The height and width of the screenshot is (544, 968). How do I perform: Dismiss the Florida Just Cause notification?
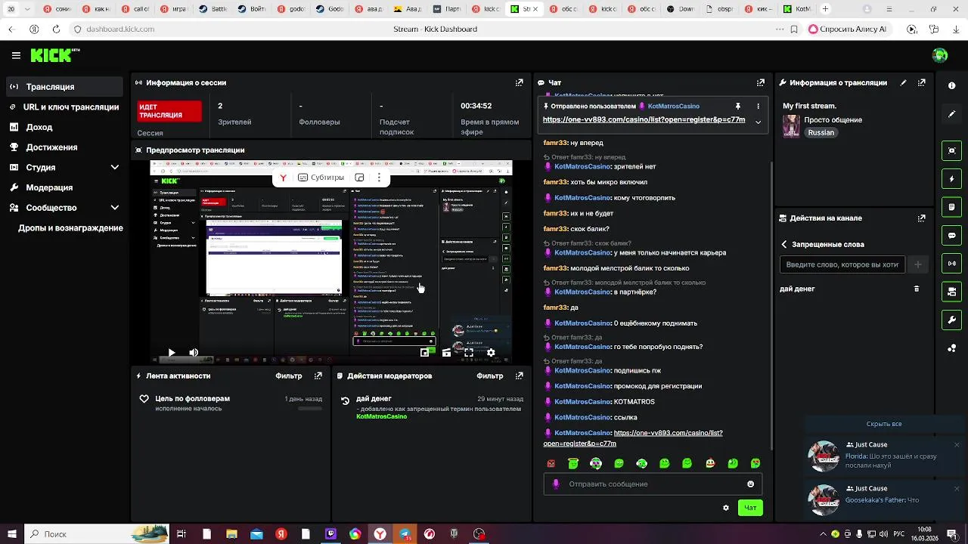point(957,444)
